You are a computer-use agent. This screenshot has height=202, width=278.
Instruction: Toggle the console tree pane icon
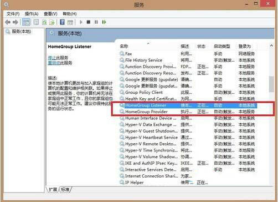point(26,22)
